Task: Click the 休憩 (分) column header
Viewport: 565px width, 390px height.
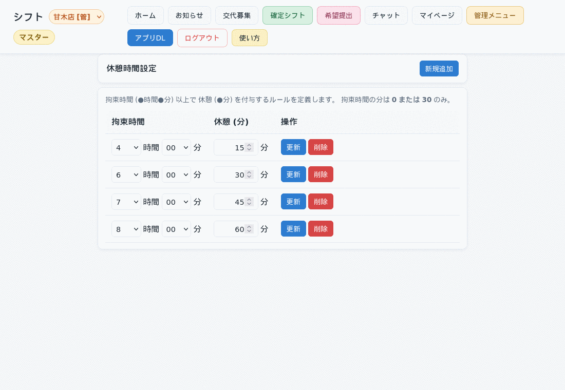Action: 231,122
